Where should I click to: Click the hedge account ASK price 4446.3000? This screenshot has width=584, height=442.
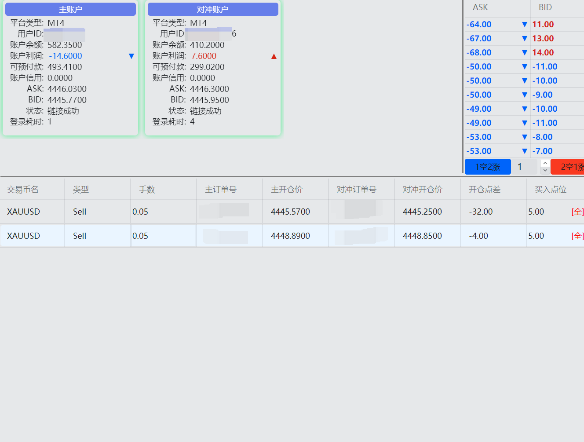pyautogui.click(x=209, y=89)
